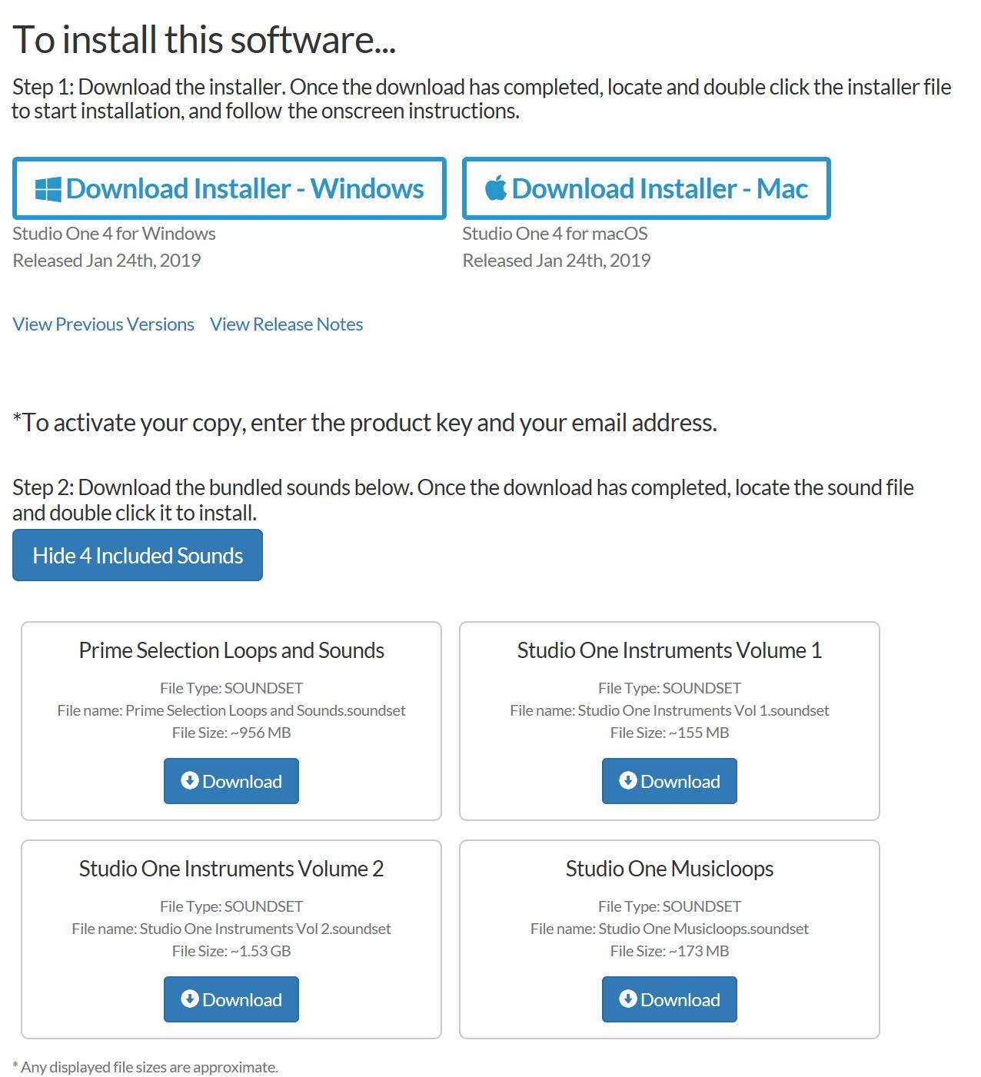
Task: Select the Studio One Instruments Volume 1 title
Action: (x=669, y=650)
